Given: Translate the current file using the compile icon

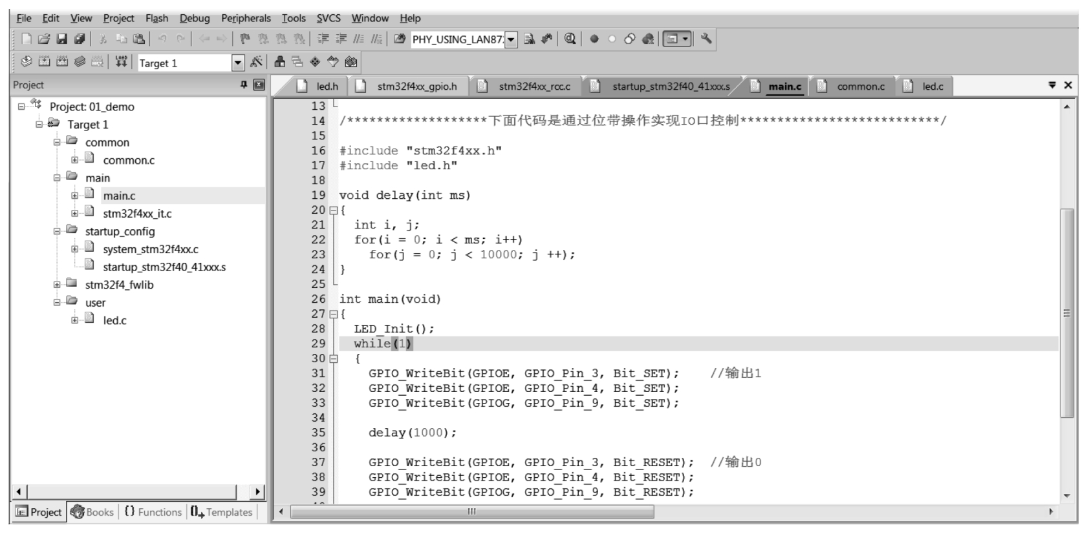Looking at the screenshot, I should point(27,62).
